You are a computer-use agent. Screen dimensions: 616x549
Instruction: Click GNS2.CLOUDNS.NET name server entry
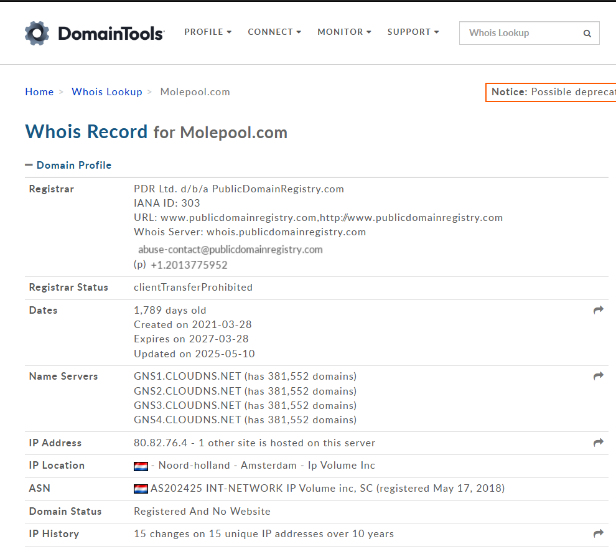pyautogui.click(x=245, y=391)
